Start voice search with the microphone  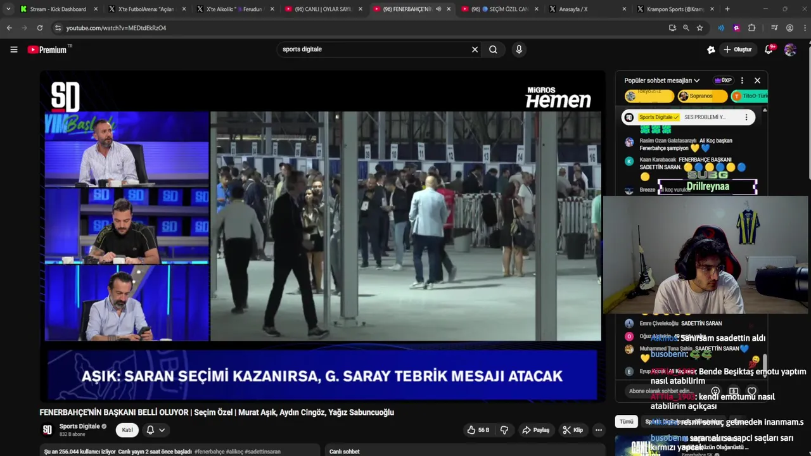pos(519,49)
